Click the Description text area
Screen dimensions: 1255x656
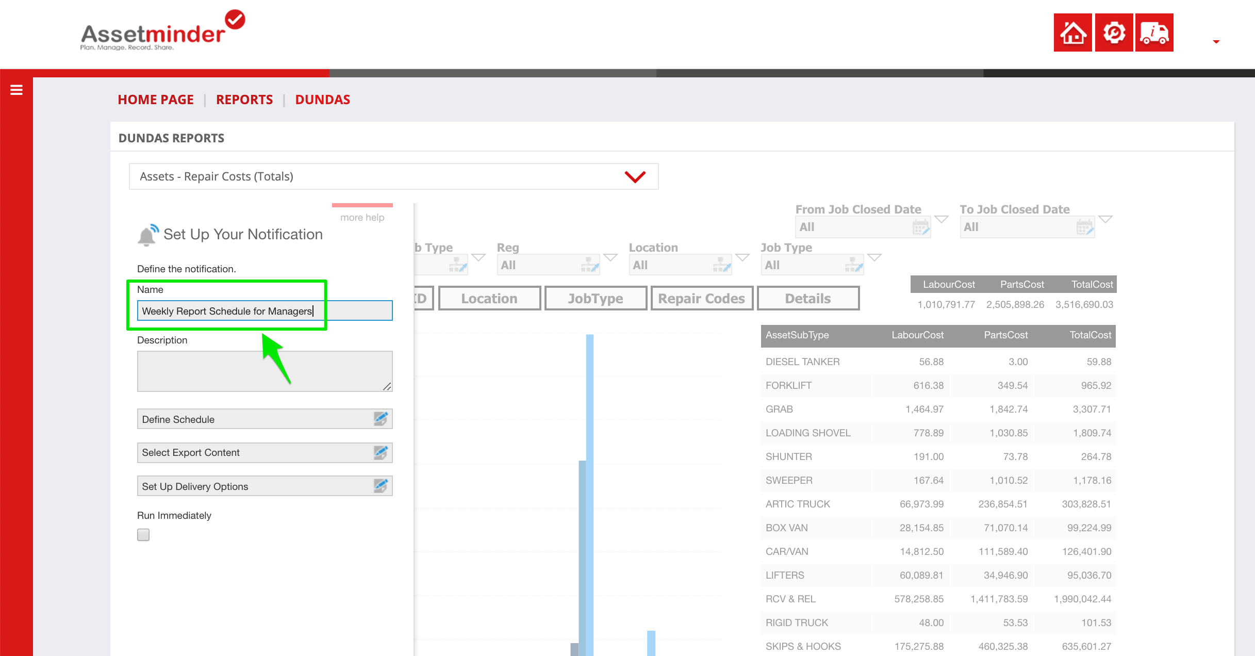(x=265, y=371)
